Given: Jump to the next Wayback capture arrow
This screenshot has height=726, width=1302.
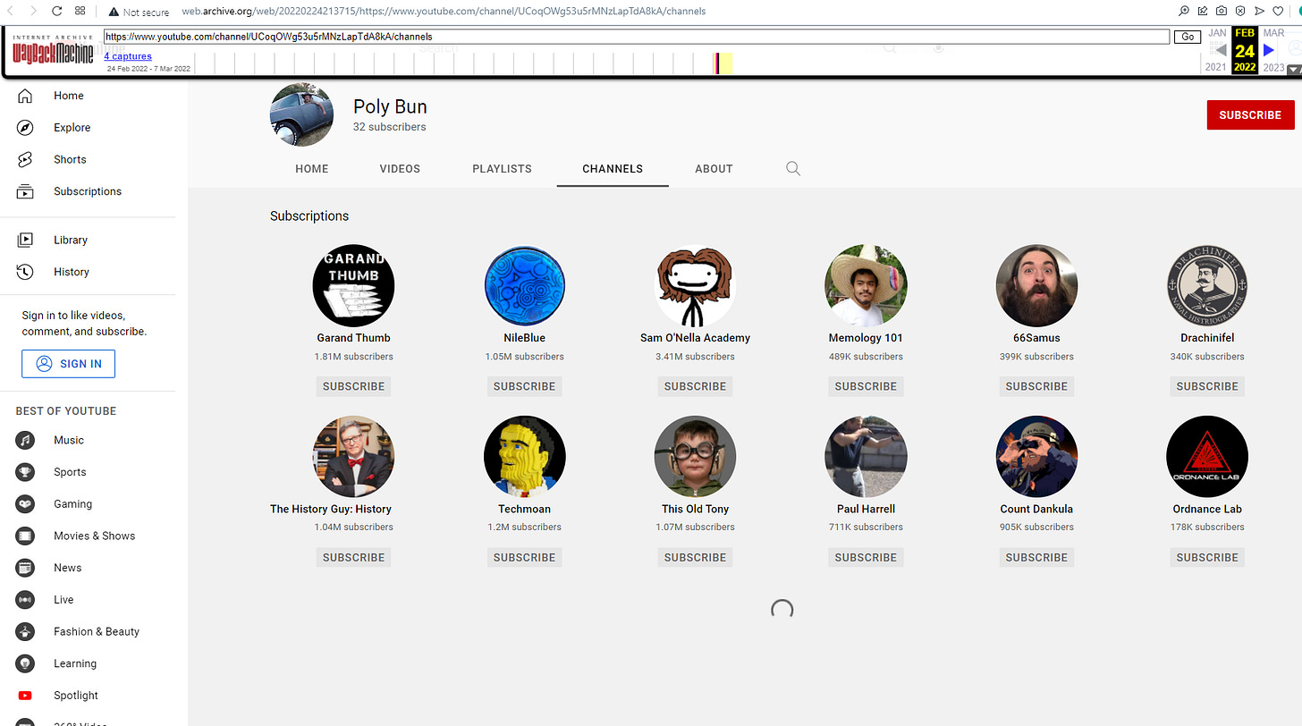Looking at the screenshot, I should 1269,50.
